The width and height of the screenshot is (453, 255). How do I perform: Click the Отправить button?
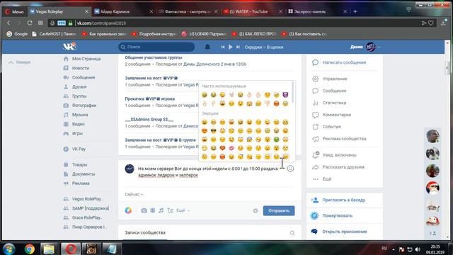279,211
